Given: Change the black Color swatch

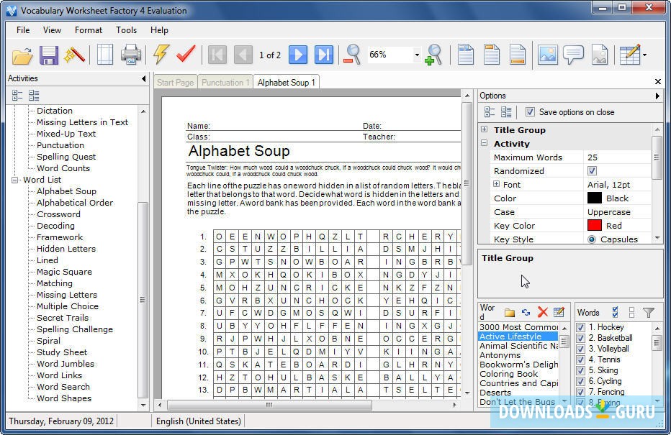Looking at the screenshot, I should click(595, 198).
